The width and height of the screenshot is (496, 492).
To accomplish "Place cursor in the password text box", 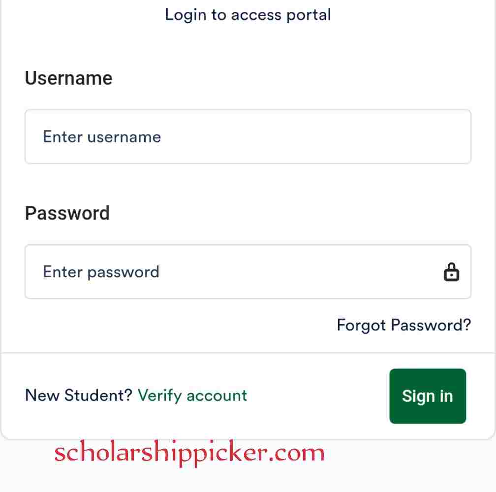I will pos(248,272).
